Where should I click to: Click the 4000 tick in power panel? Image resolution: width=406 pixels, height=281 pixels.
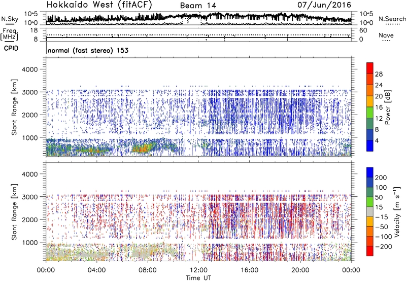(29, 69)
